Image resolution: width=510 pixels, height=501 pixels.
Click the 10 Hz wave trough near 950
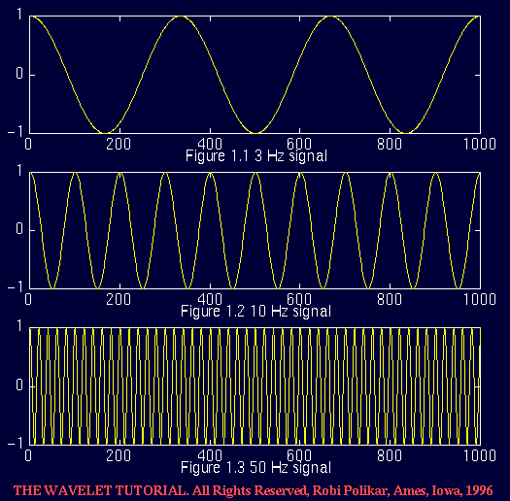[x=458, y=288]
